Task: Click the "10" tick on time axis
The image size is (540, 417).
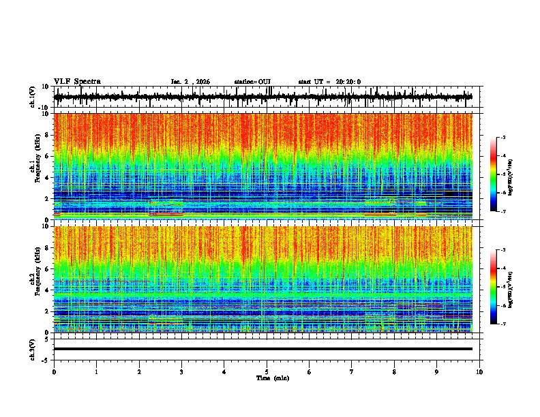Action: (x=479, y=372)
